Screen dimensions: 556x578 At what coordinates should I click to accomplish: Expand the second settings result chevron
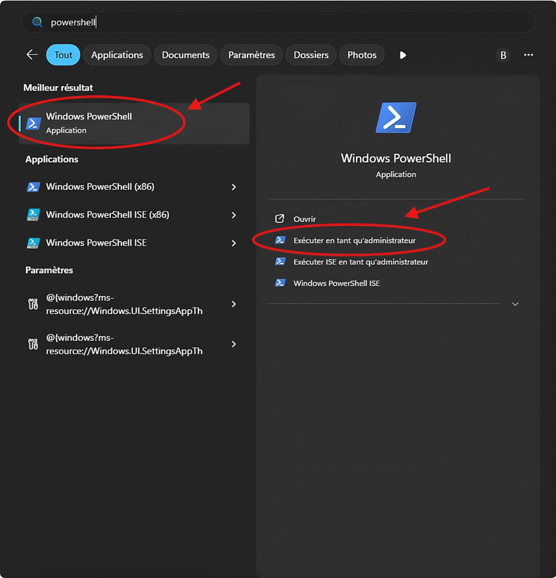[233, 344]
